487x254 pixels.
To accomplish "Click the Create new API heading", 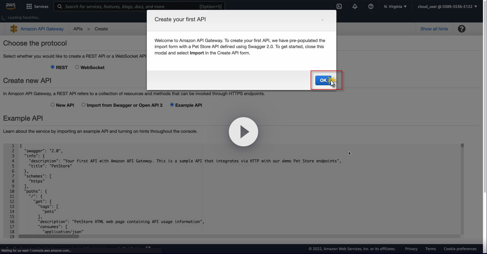I will pyautogui.click(x=27, y=81).
